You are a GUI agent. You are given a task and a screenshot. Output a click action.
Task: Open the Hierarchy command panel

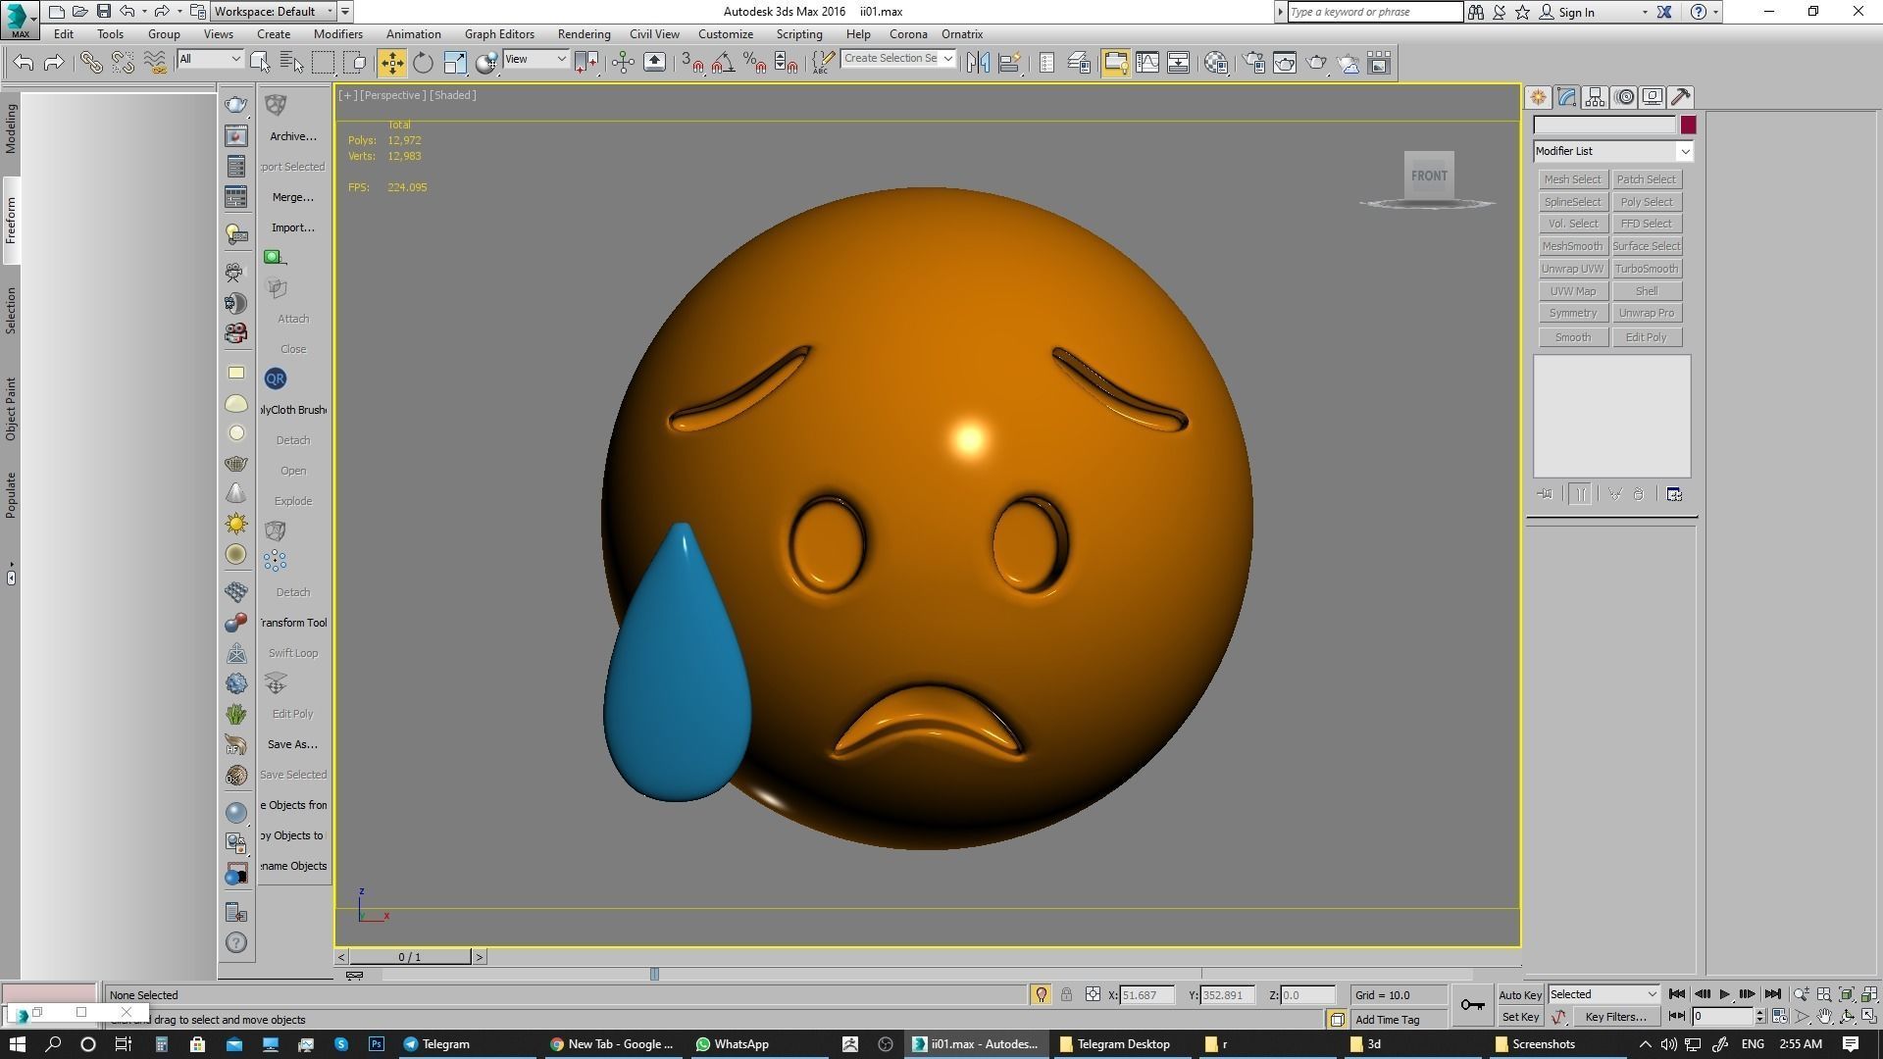coord(1595,97)
